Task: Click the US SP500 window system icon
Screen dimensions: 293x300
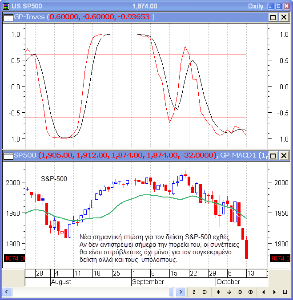Action: point(6,6)
